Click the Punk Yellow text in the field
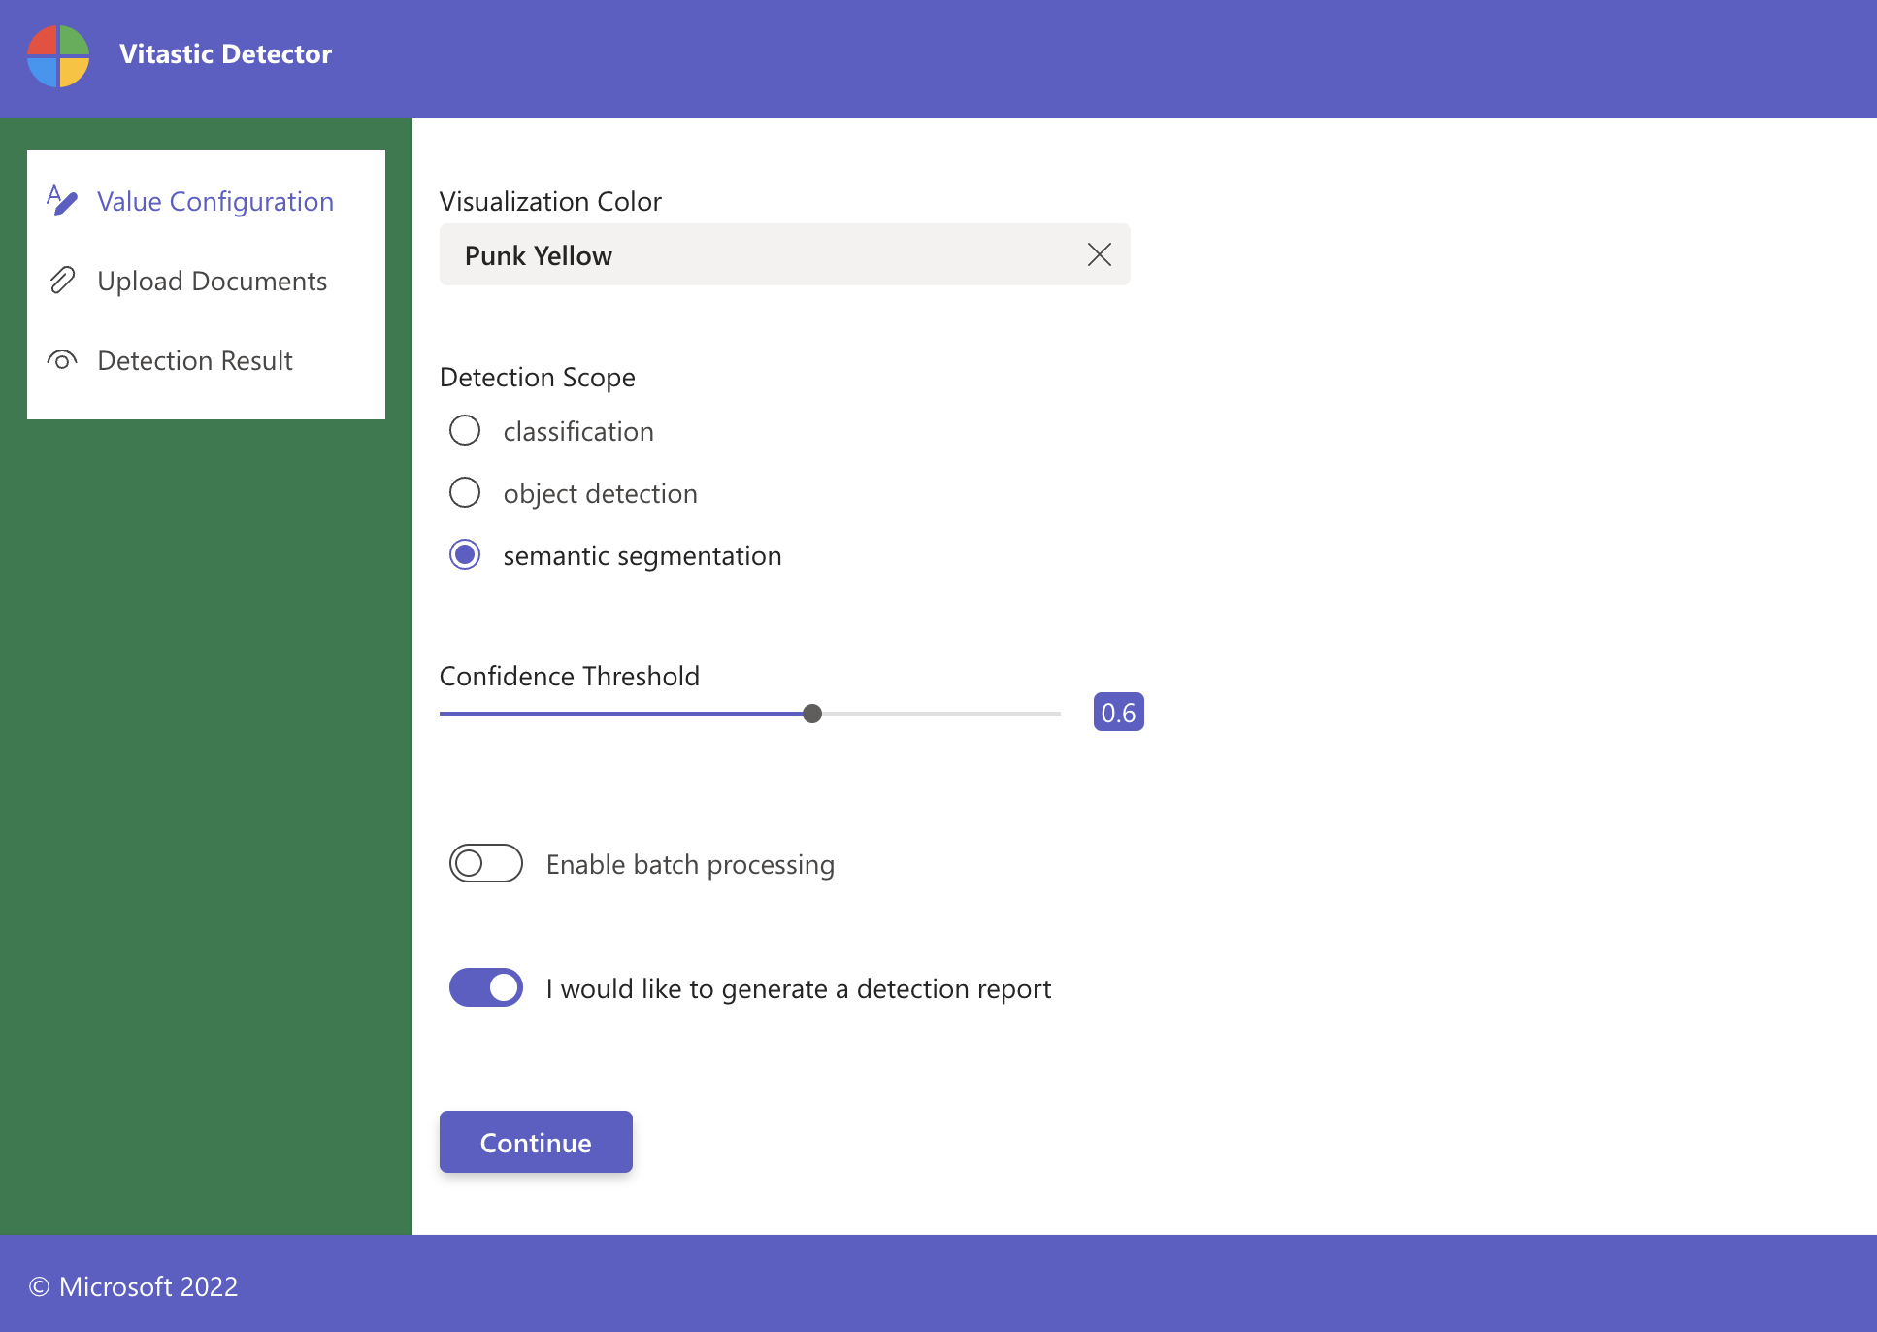The height and width of the screenshot is (1332, 1877). (x=538, y=255)
